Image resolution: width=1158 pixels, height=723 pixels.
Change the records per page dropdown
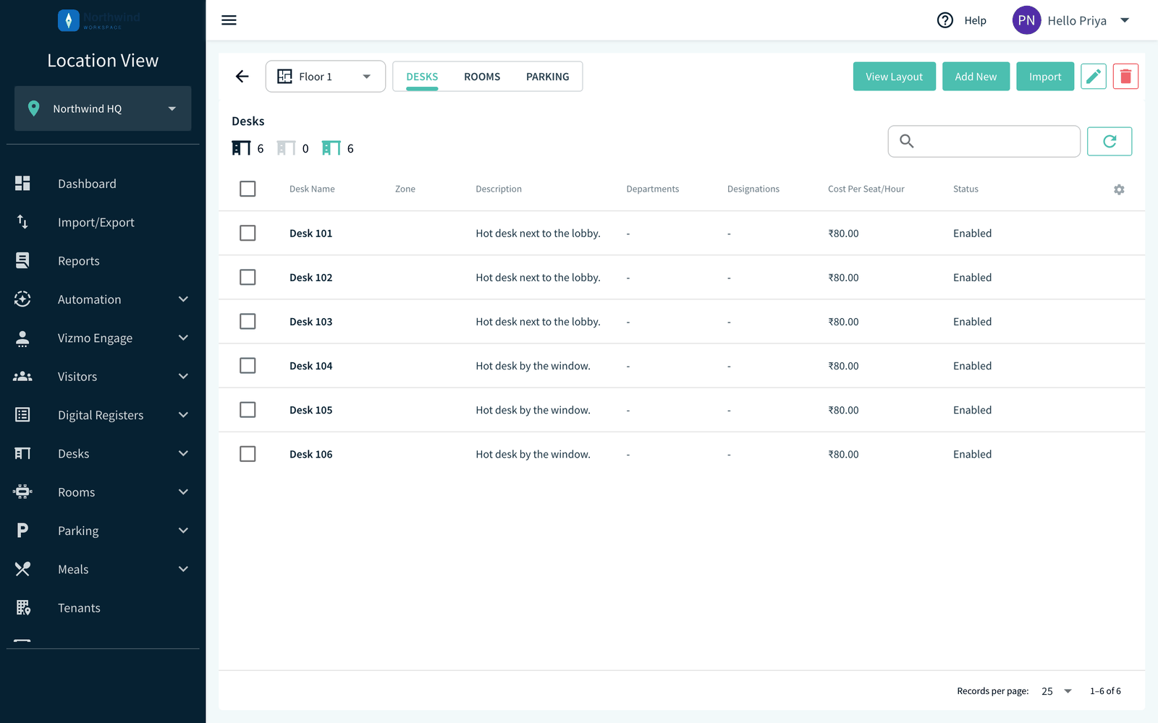tap(1057, 691)
